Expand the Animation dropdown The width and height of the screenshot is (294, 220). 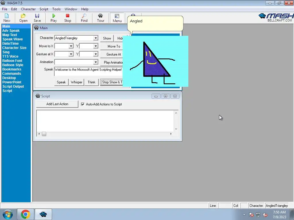96,62
